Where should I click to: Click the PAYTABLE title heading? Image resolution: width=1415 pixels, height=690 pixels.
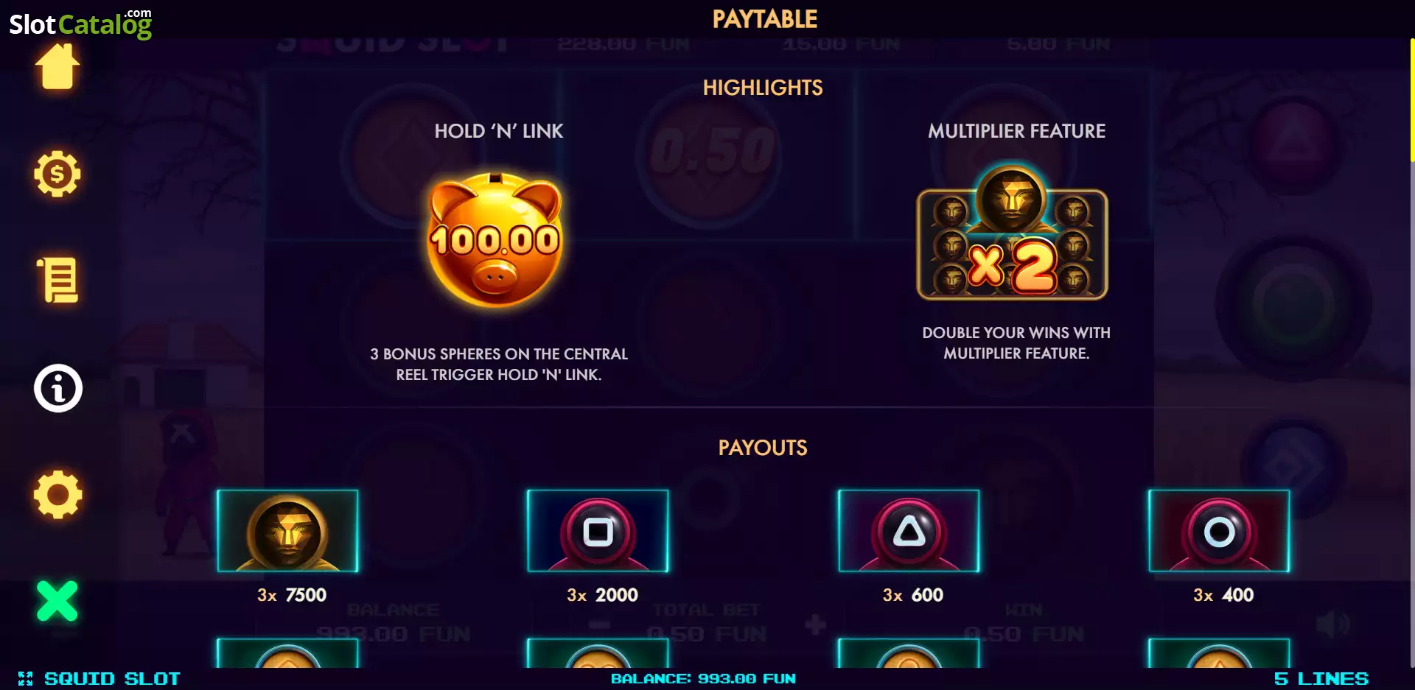point(764,19)
